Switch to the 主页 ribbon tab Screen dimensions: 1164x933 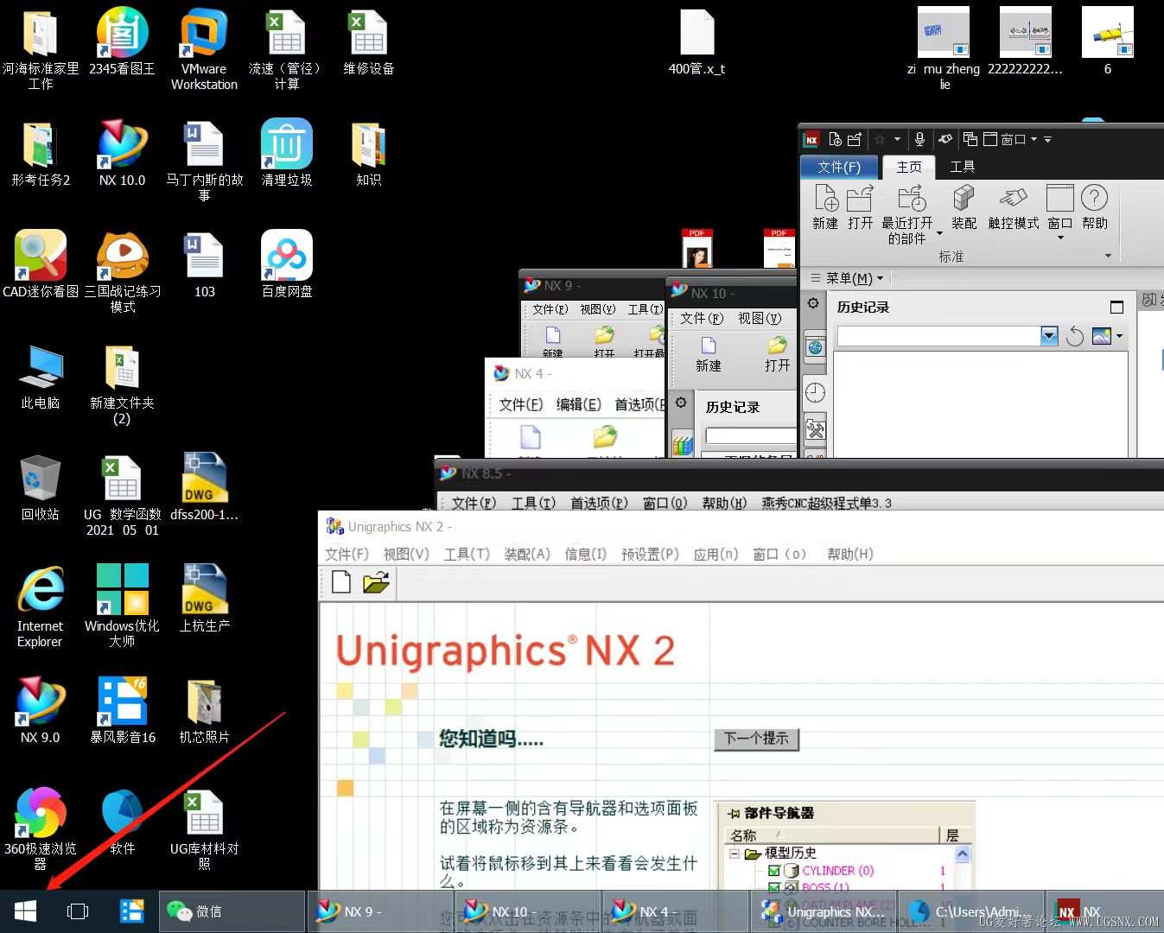tap(909, 167)
